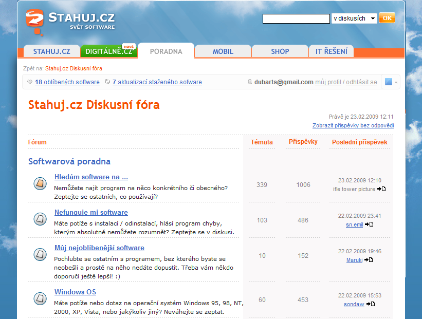This screenshot has height=319, width=422.
Task: Follow the Stahuj.cz Diskusní fóra breadcrumb link
Action: point(74,68)
